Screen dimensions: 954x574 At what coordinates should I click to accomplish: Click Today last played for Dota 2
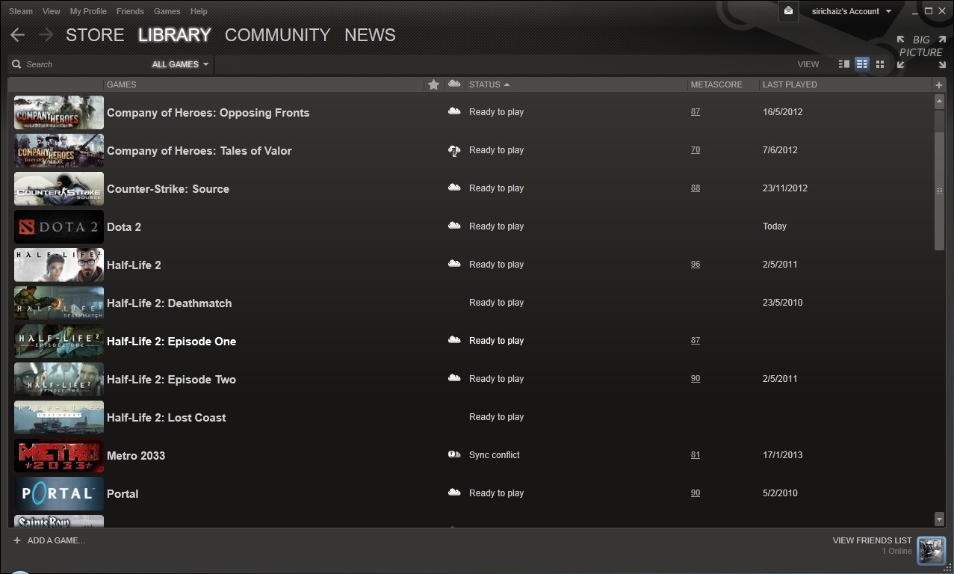774,226
